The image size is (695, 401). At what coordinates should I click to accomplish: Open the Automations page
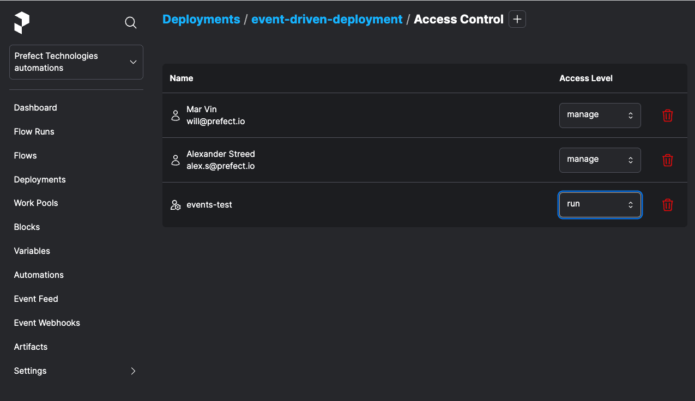point(39,275)
